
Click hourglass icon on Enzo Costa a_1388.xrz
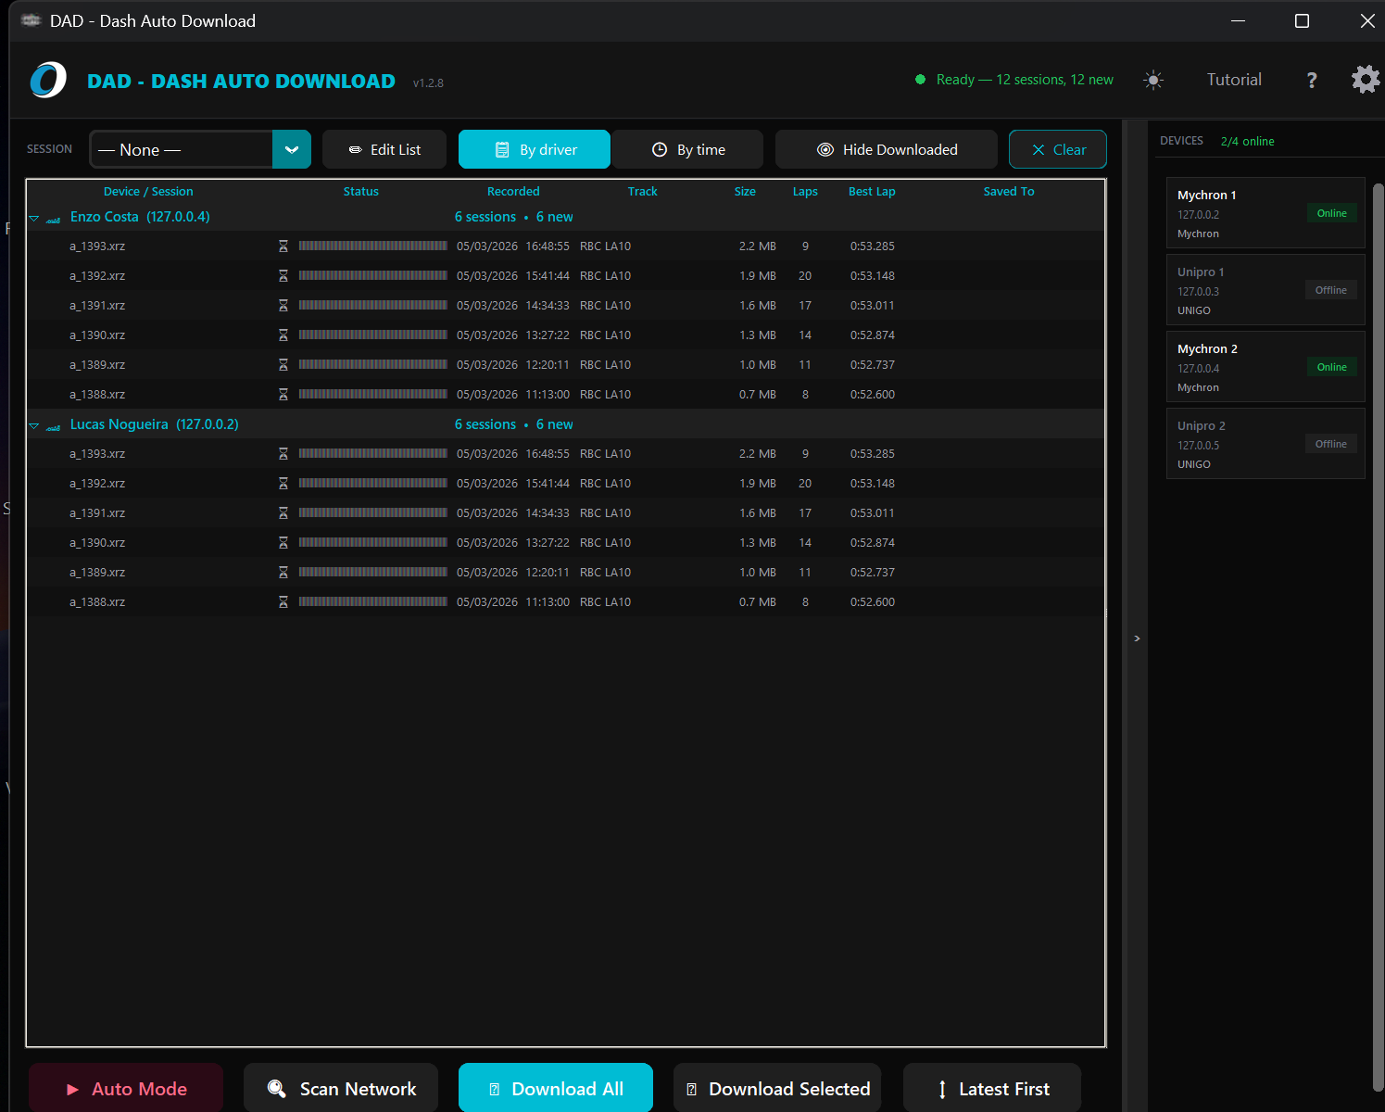click(283, 395)
